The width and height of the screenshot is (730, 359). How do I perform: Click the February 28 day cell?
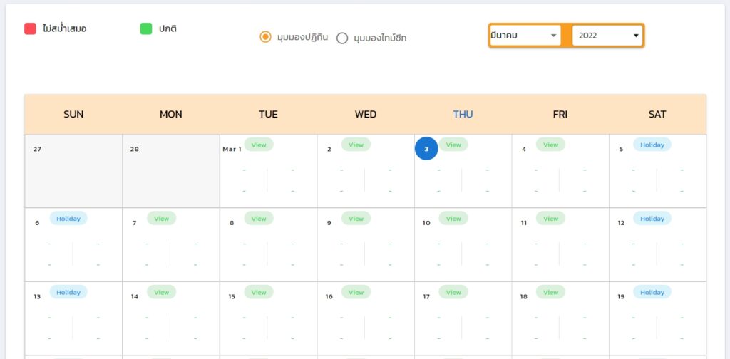[171, 175]
